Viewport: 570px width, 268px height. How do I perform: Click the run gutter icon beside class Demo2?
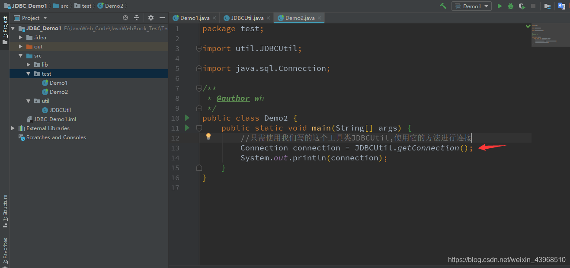click(187, 118)
